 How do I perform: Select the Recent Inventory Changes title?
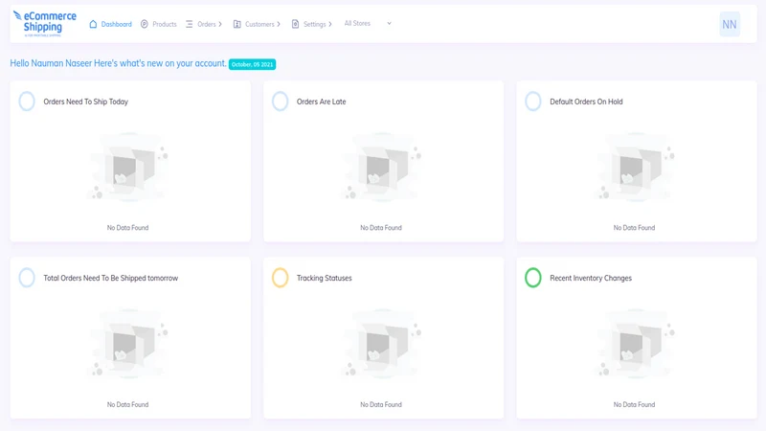coord(591,278)
